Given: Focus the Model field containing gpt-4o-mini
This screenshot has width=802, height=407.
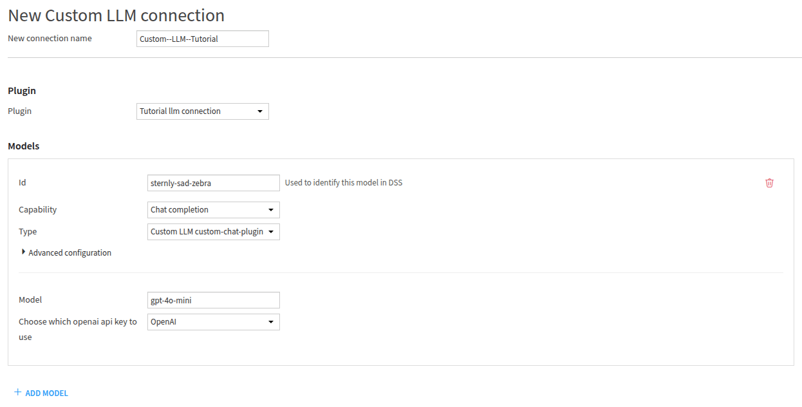Looking at the screenshot, I should click(x=214, y=300).
